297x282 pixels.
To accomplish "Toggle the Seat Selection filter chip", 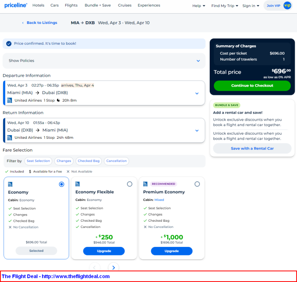I will [x=38, y=161].
